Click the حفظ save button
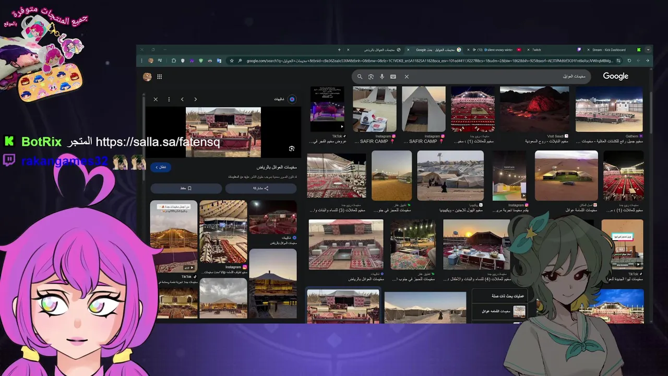The height and width of the screenshot is (376, 668). tap(186, 188)
